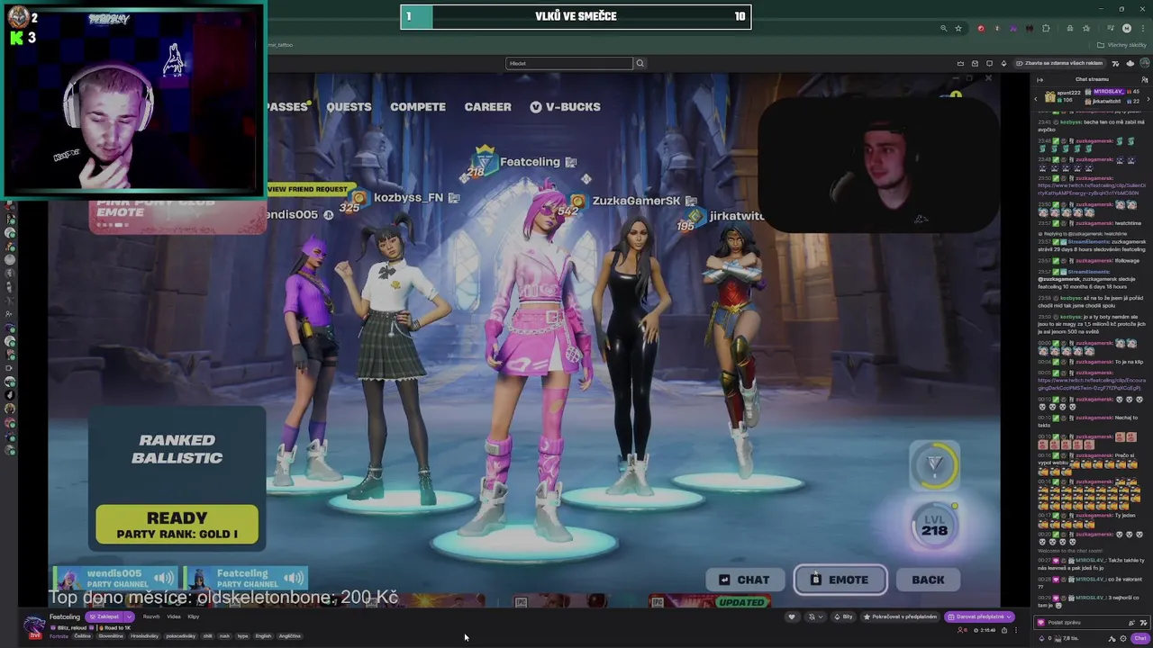Image resolution: width=1153 pixels, height=648 pixels.
Task: Click the ZuzkaGamerSK player name tag
Action: tap(636, 201)
